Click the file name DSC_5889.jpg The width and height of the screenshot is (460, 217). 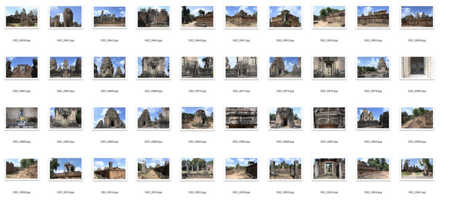pyautogui.click(x=154, y=142)
